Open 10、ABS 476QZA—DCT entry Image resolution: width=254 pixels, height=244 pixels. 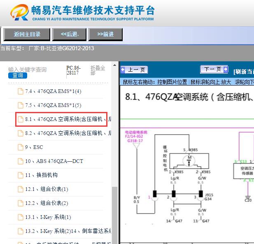[54, 161]
